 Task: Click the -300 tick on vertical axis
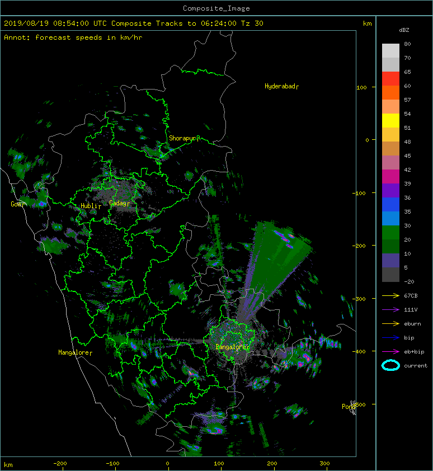pyautogui.click(x=359, y=299)
